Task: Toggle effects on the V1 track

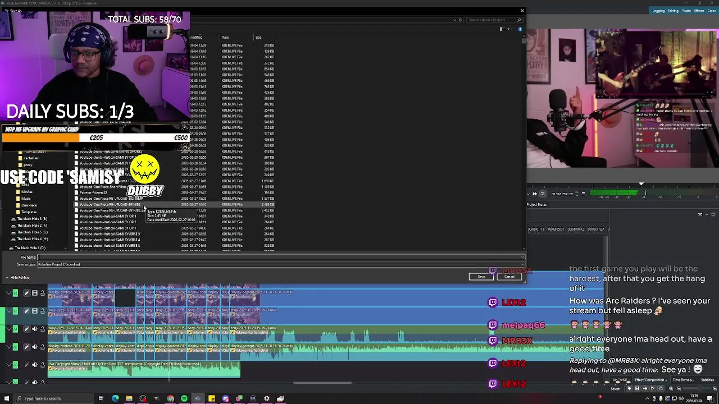Action: click(26, 311)
